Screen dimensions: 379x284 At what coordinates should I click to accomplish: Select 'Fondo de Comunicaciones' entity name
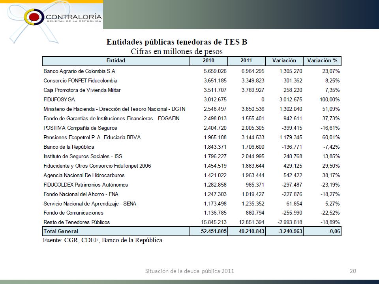click(x=73, y=213)
